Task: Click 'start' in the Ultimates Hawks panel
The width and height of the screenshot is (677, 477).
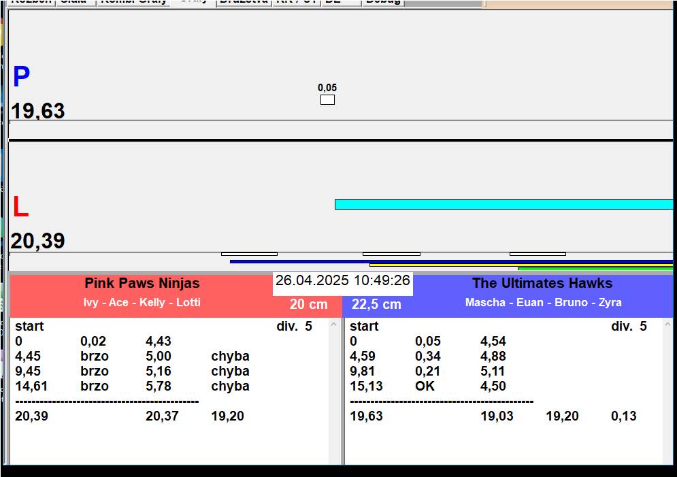Action: (364, 327)
